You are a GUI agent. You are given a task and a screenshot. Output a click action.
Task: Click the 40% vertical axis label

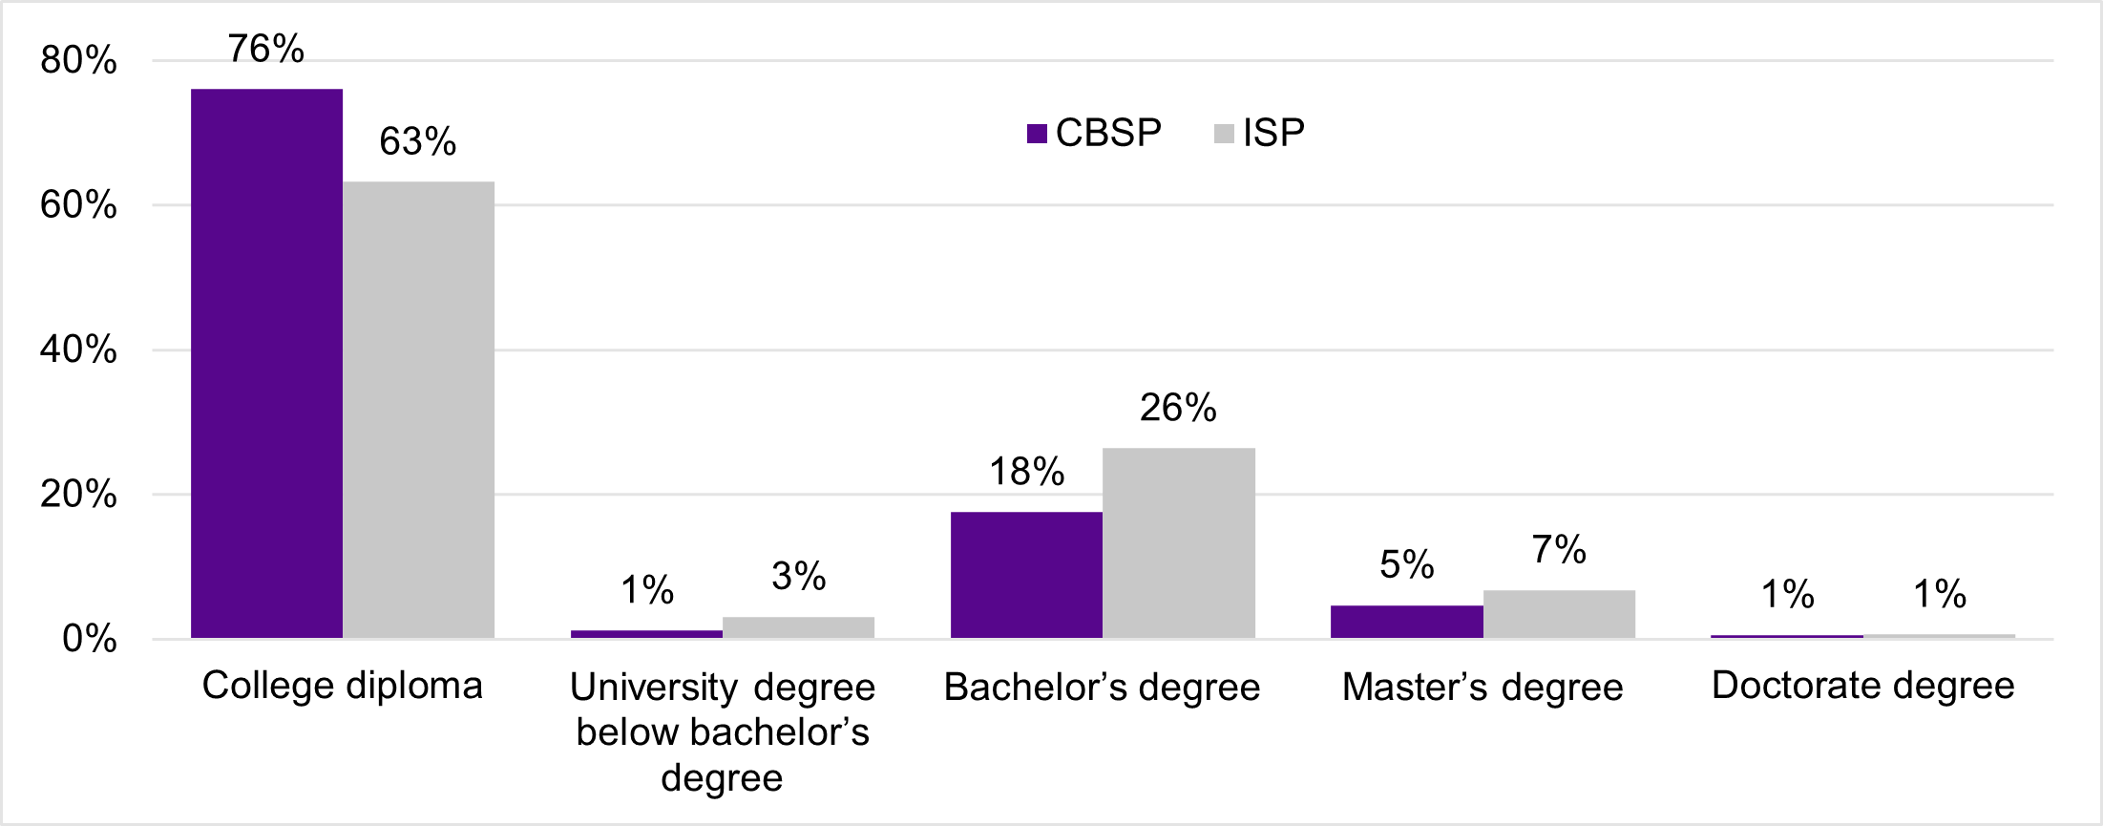(78, 349)
